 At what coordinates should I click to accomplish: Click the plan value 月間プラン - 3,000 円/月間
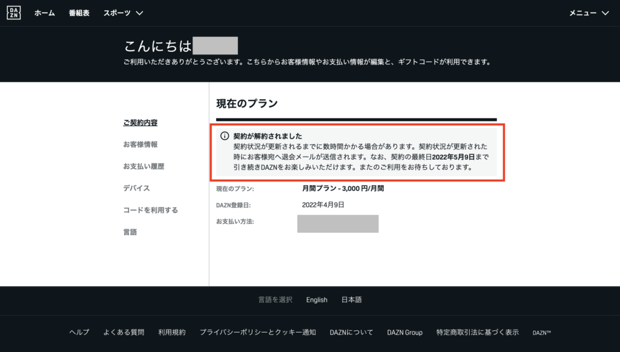click(343, 189)
